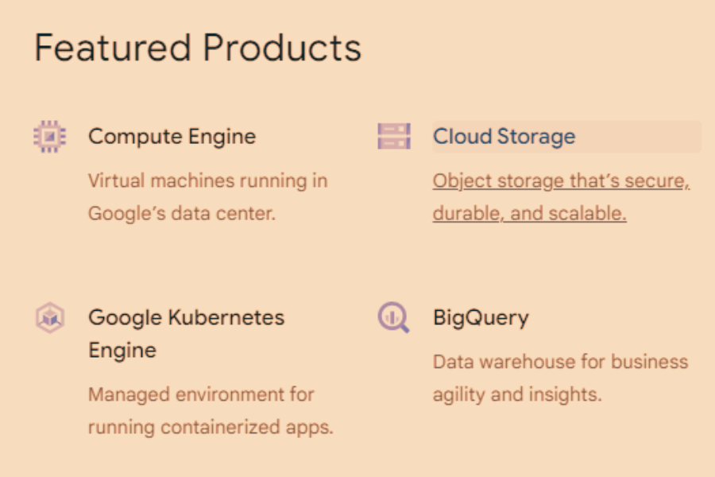Click the Featured Products heading

click(198, 48)
